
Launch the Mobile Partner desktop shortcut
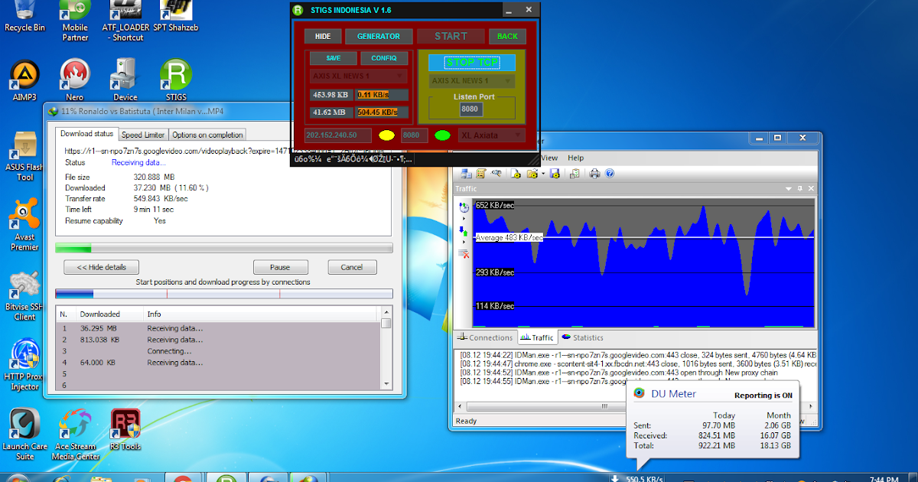click(x=75, y=21)
